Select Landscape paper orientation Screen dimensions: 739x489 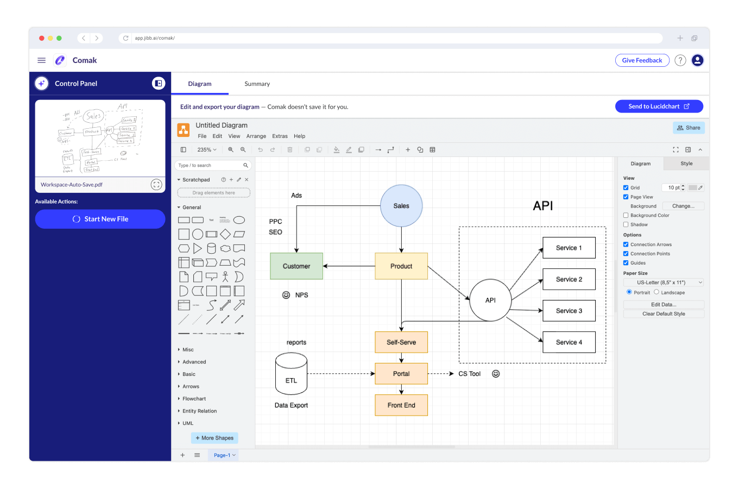pos(656,292)
